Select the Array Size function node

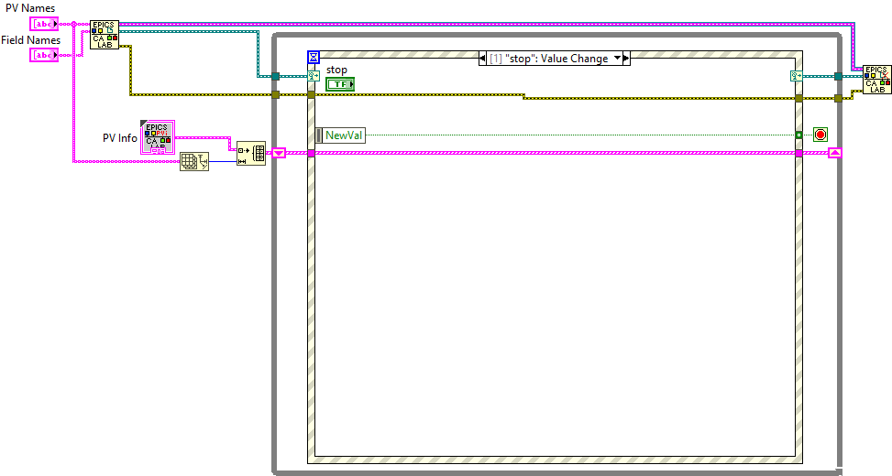click(x=194, y=162)
